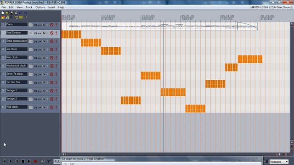Open the Options menu
The width and height of the screenshot is (294, 165).
(40, 7)
